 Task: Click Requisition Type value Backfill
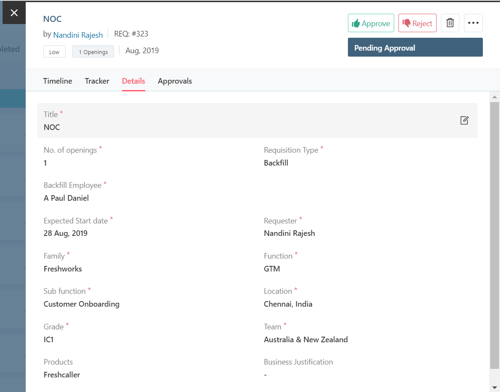click(x=276, y=163)
